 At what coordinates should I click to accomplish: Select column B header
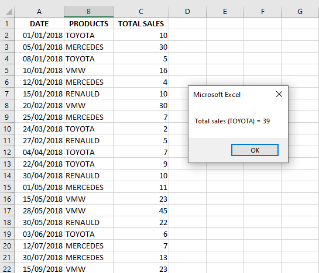[89, 11]
